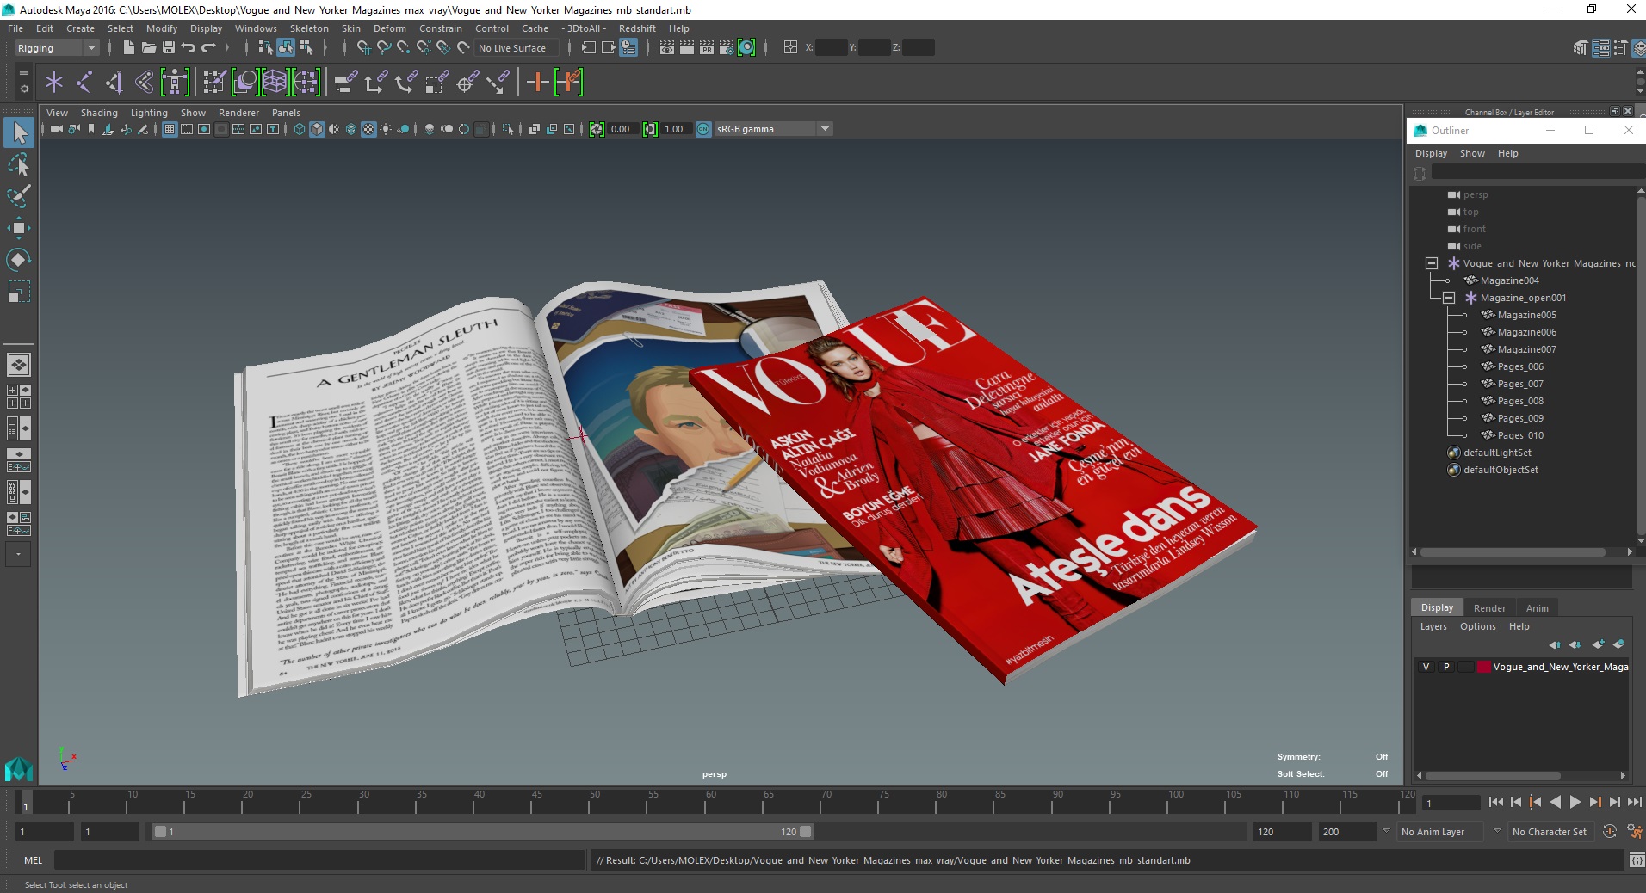Add new empty display layer icon
This screenshot has height=893, width=1646.
click(x=1599, y=644)
